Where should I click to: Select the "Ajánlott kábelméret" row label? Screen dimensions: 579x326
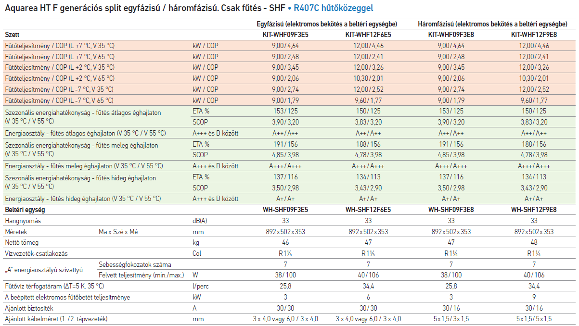(x=56, y=319)
